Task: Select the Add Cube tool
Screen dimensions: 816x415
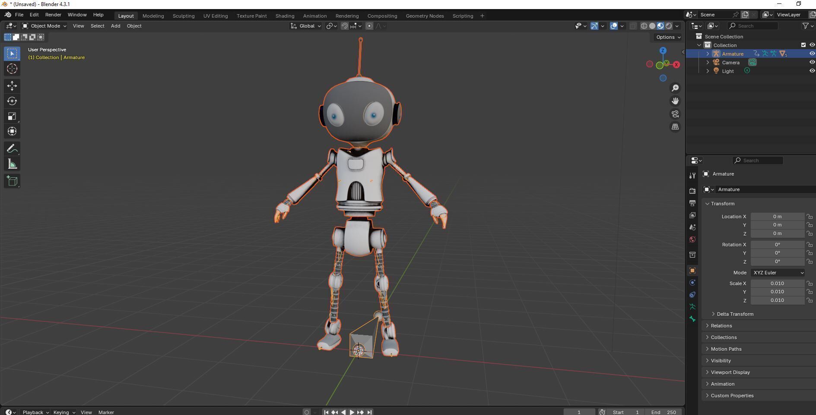Action: pyautogui.click(x=12, y=181)
